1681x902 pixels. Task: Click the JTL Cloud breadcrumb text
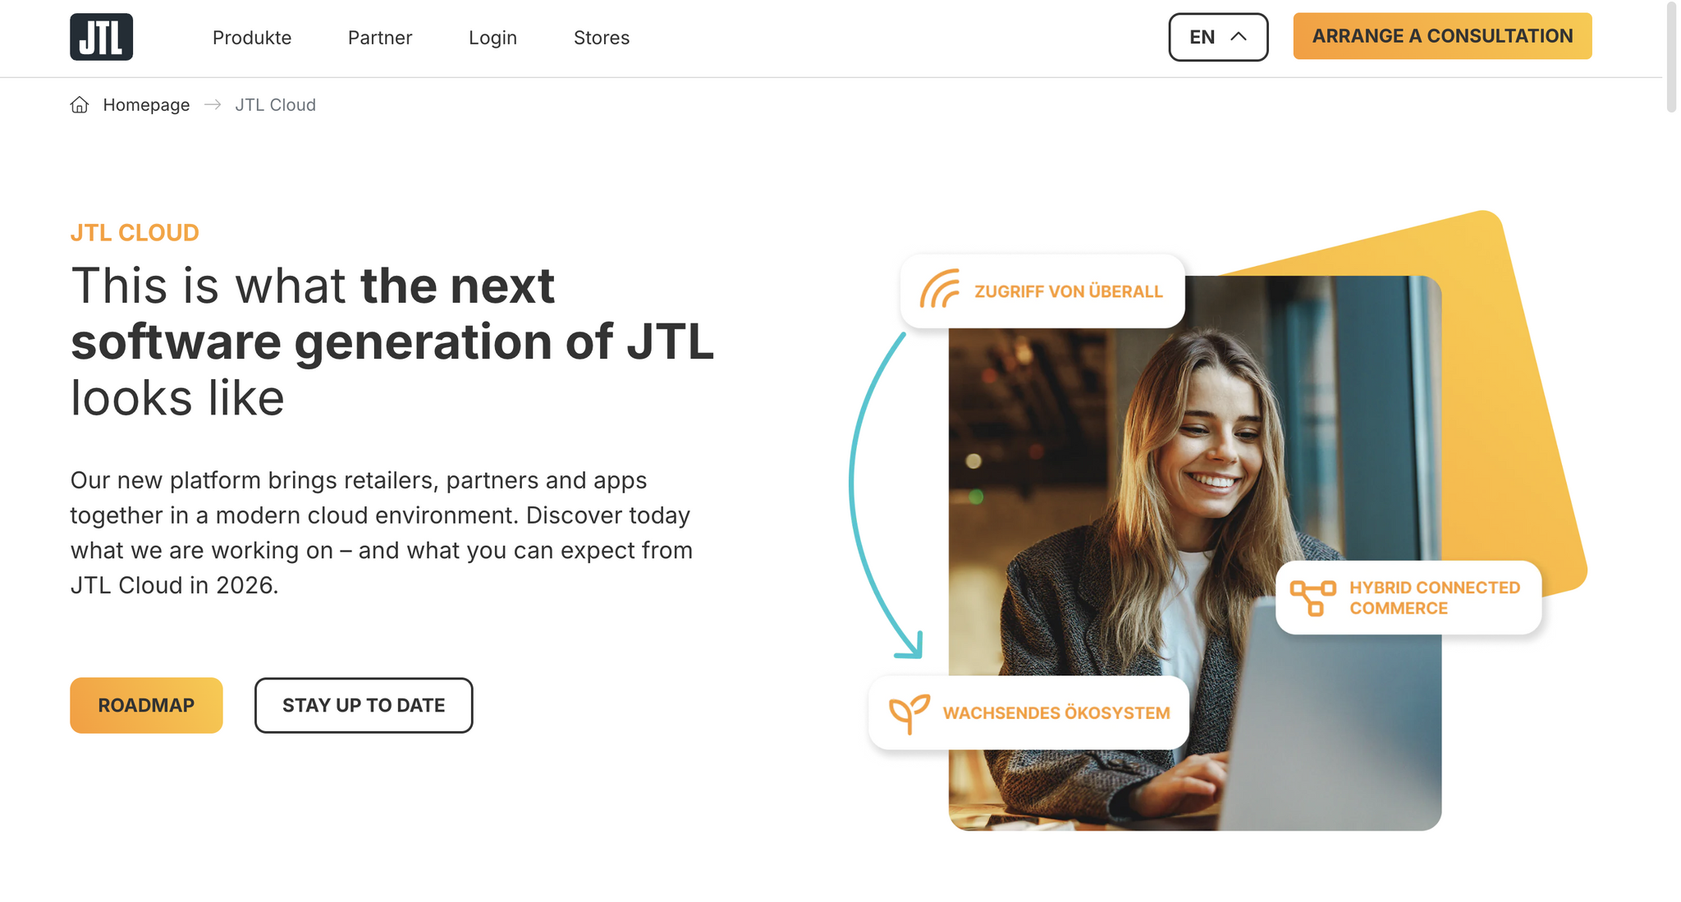coord(275,105)
